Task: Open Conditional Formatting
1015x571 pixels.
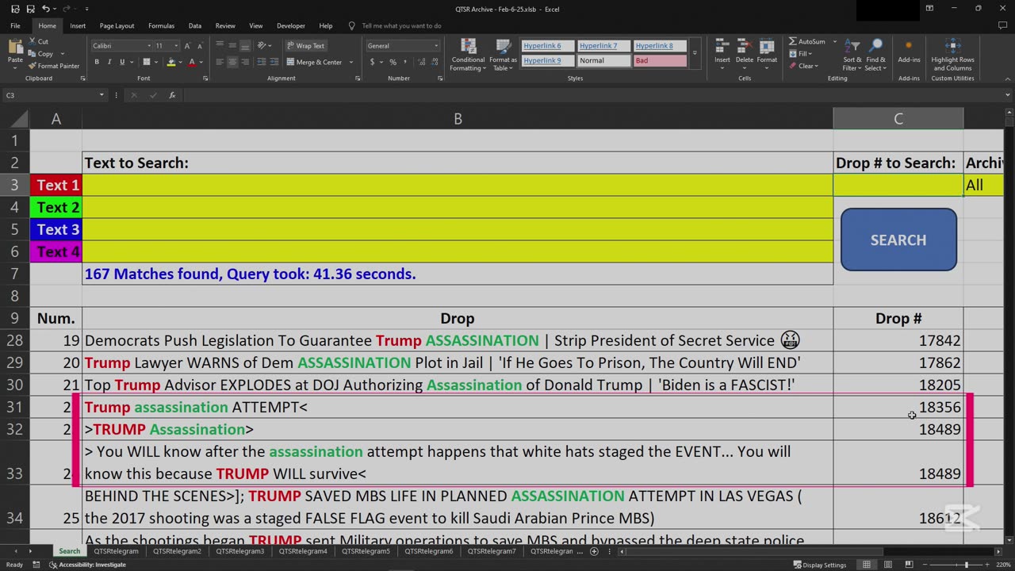Action: click(468, 54)
